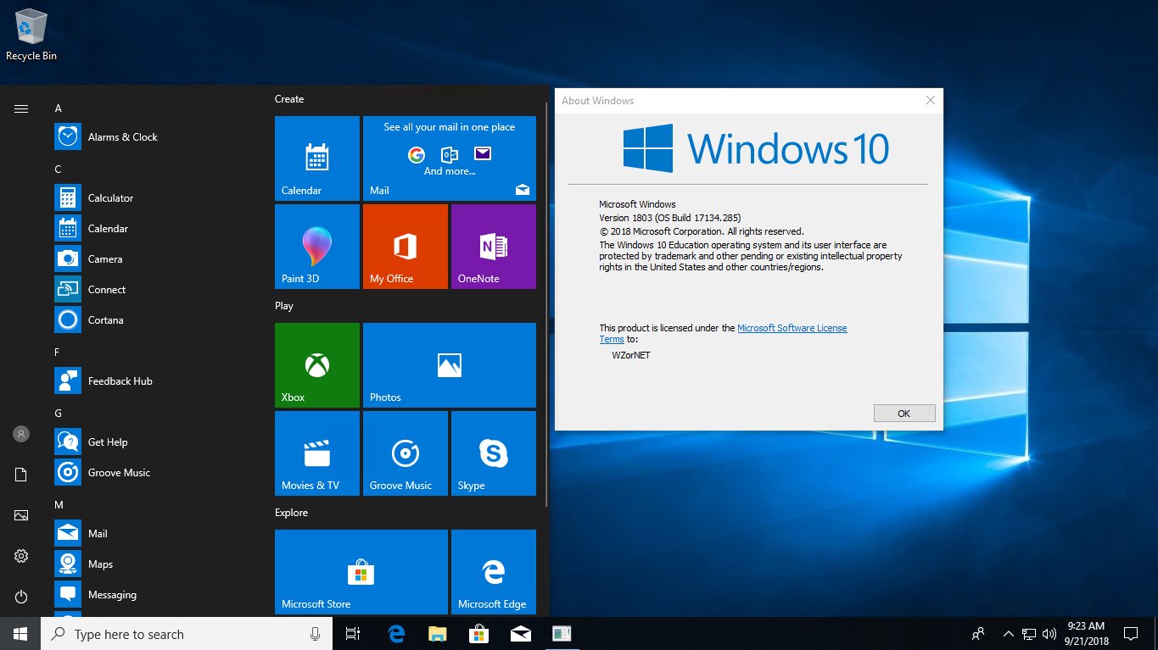Show hidden system tray icons
Screen dimensions: 1158x650
[1009, 634]
